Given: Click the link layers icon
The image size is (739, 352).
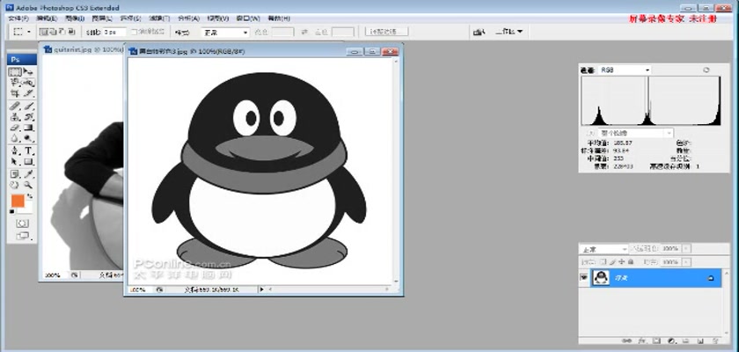Looking at the screenshot, I should (x=626, y=341).
